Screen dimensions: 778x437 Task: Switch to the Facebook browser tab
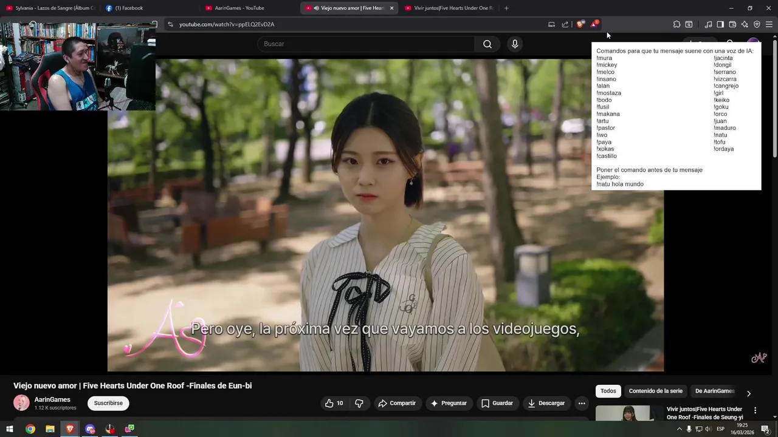[x=150, y=8]
